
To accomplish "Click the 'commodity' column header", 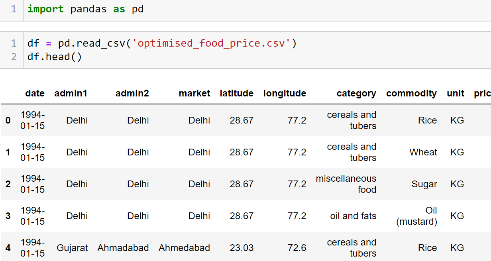I will pyautogui.click(x=411, y=93).
